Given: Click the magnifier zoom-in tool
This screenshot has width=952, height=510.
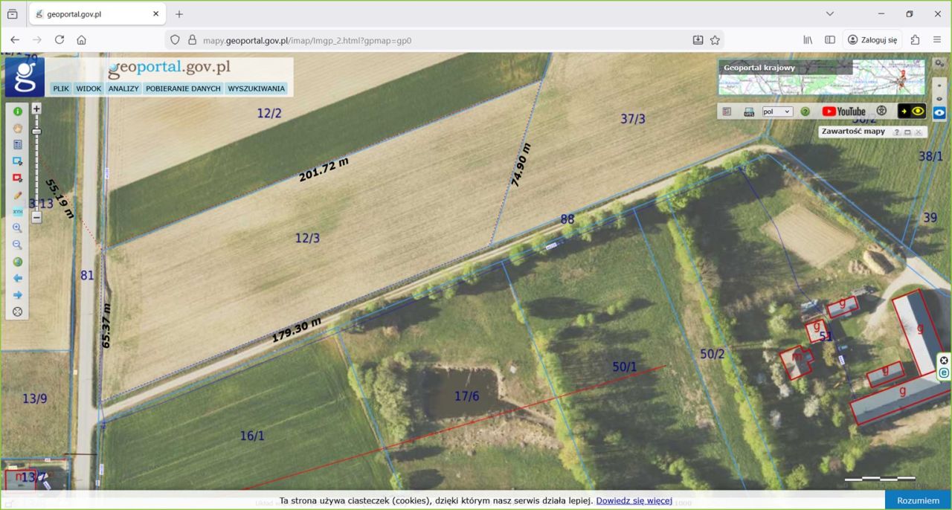Looking at the screenshot, I should pyautogui.click(x=18, y=228).
